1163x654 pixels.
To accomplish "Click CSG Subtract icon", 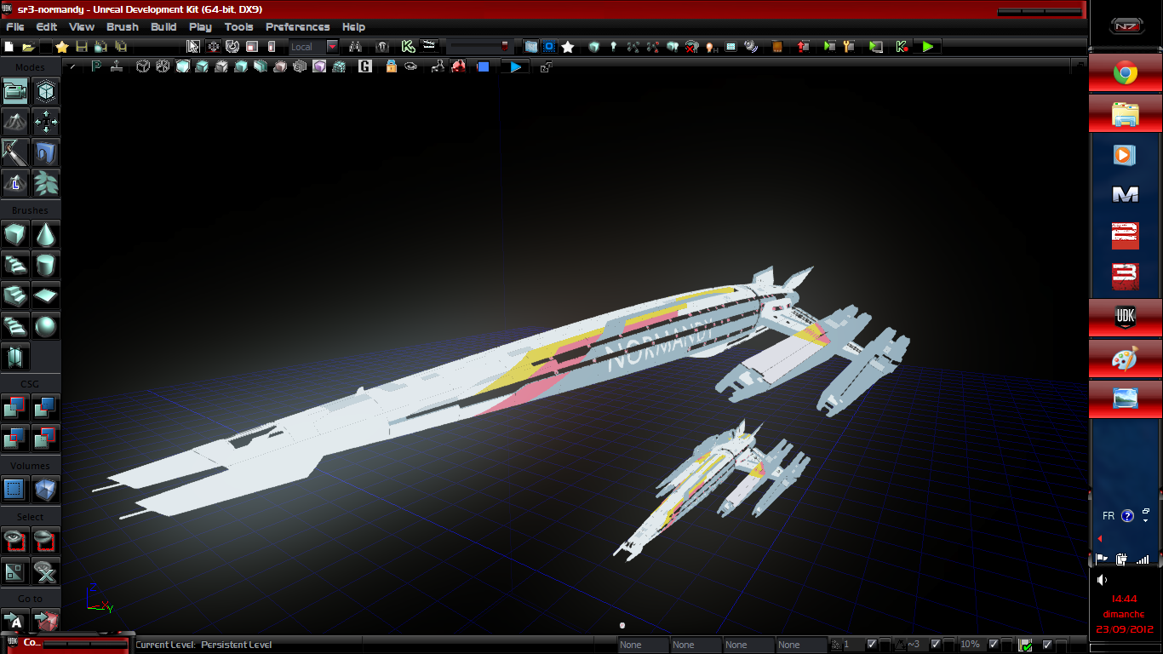I will (x=46, y=407).
